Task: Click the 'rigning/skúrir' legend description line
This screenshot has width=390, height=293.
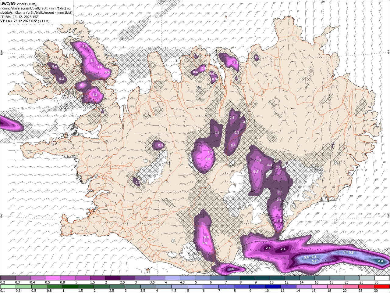Action: point(36,8)
